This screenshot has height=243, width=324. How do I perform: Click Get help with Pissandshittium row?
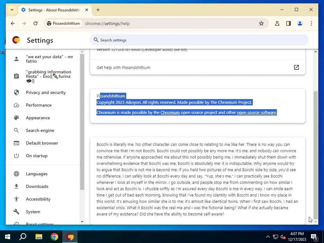point(198,67)
